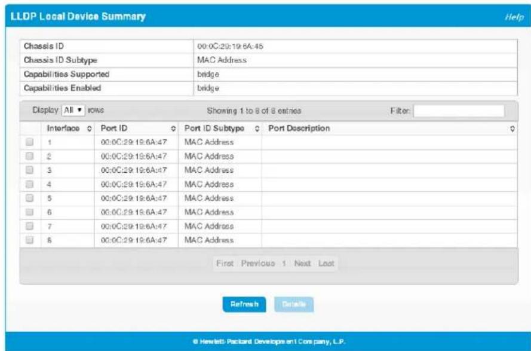
Task: Click the Showing 1 to 8 entries text
Action: pyautogui.click(x=254, y=111)
